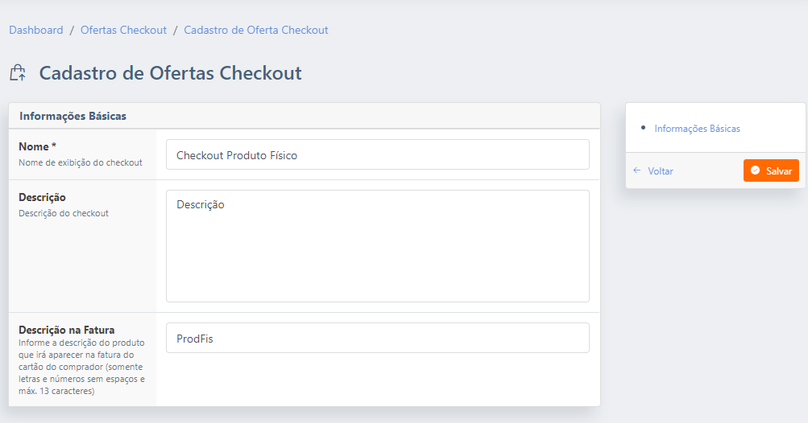
Task: Click the left arrow icon next to Voltar
Action: click(637, 170)
